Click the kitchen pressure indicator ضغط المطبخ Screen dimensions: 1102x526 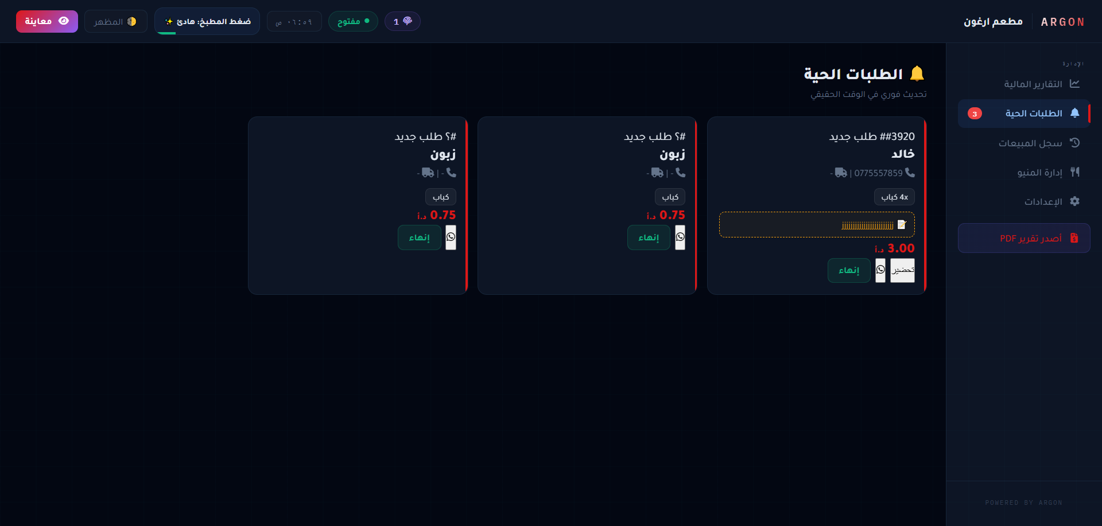[x=207, y=22]
